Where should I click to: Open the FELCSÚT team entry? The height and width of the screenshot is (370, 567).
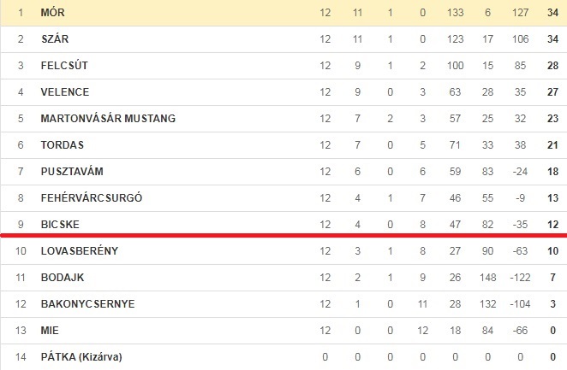click(64, 65)
